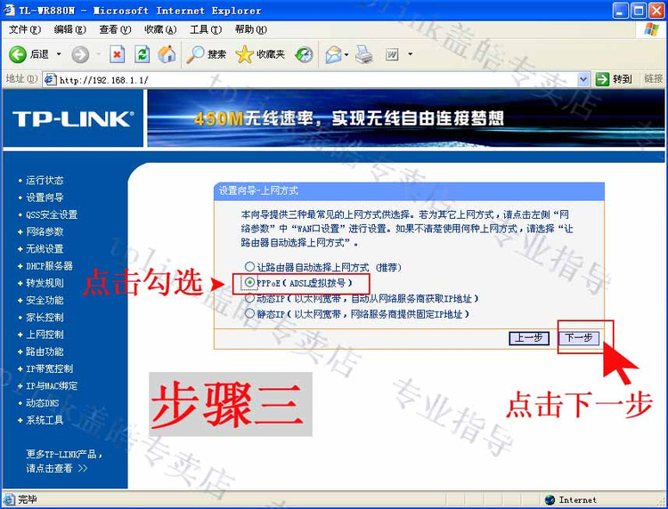Open the 工具(T) menu
This screenshot has width=668, height=509.
(206, 29)
